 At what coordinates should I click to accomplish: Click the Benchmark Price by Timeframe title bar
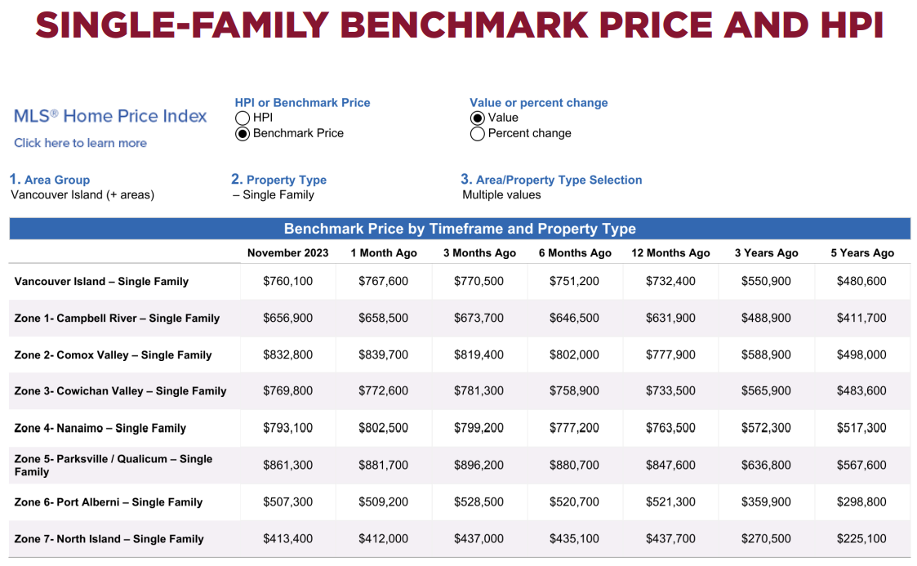point(459,230)
